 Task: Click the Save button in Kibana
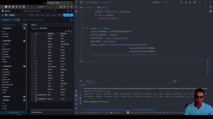(x=68, y=15)
